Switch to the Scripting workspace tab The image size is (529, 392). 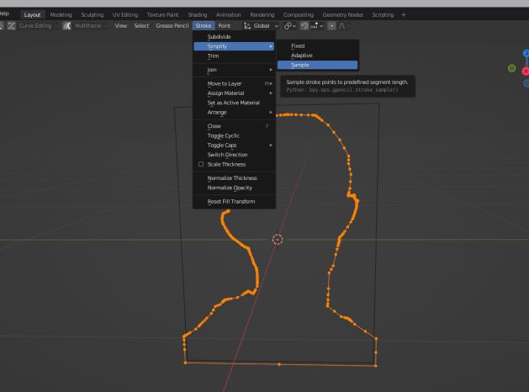383,15
